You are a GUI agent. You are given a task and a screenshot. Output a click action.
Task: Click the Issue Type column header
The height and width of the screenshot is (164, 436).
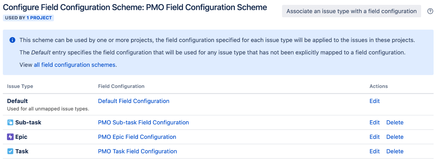click(x=20, y=86)
